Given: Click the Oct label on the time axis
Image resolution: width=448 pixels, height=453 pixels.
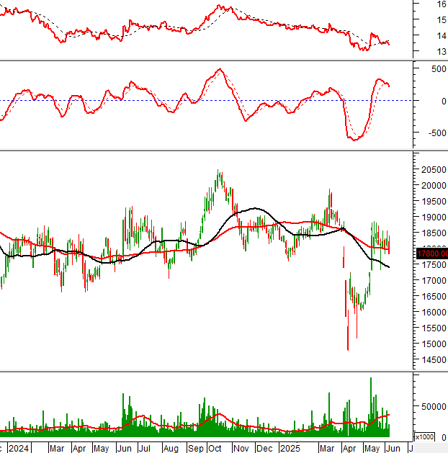Looking at the screenshot, I should [216, 448].
